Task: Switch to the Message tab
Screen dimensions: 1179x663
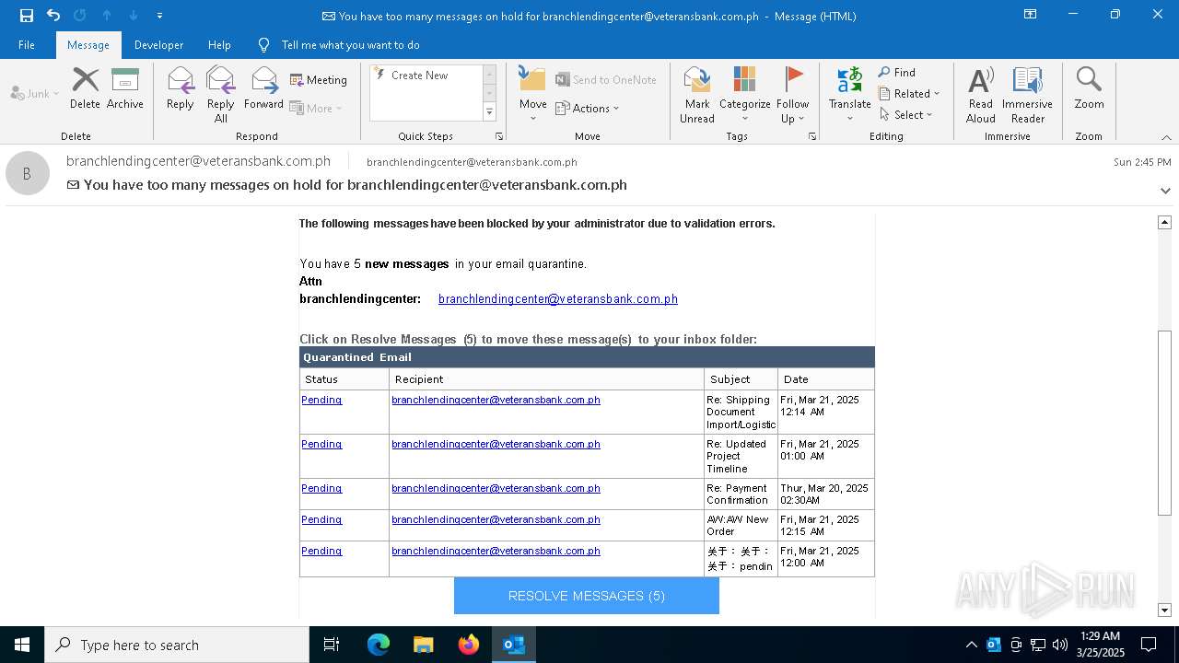Action: click(x=88, y=45)
